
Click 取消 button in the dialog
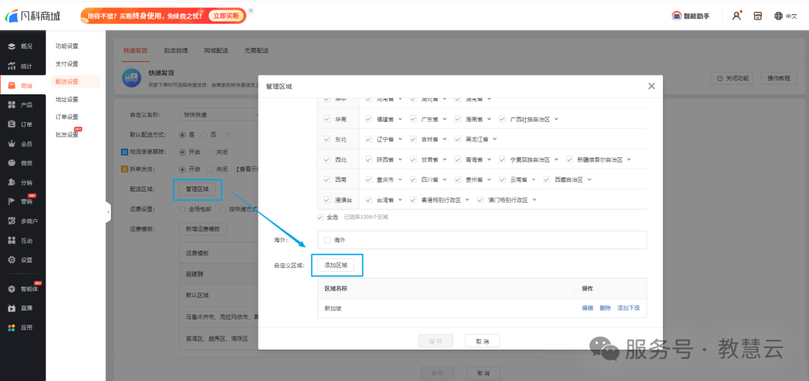pyautogui.click(x=482, y=341)
